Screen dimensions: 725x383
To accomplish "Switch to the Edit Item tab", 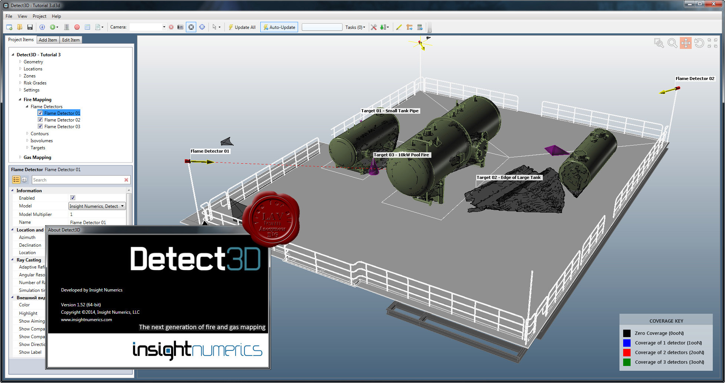I will pos(71,40).
